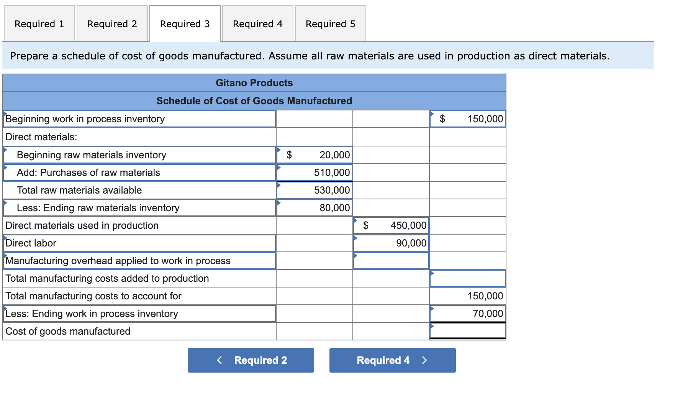The width and height of the screenshot is (688, 414).
Task: Edit the 510,000 purchases amount field
Action: point(314,172)
